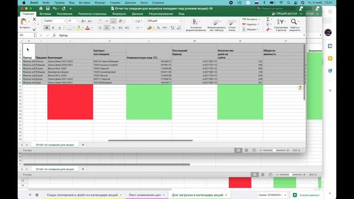354x199 pixels.
Task: Switch to the Рисование ribbon tab
Action: coord(65,14)
